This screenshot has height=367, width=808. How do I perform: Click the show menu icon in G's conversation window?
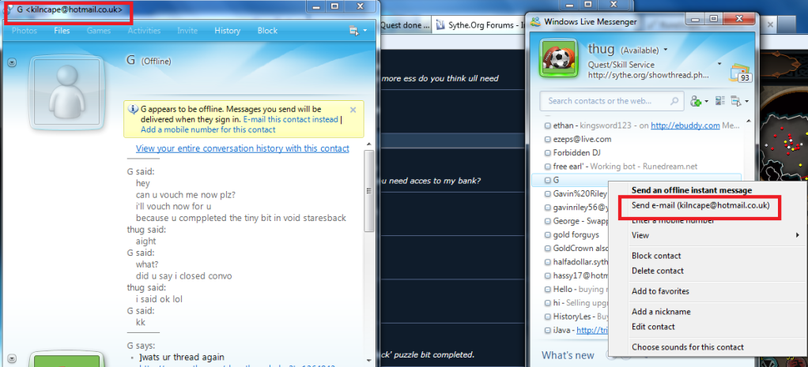pos(354,31)
